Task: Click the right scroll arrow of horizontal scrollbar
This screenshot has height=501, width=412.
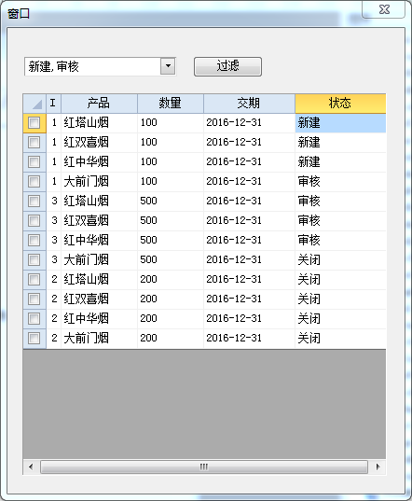Action: (378, 466)
